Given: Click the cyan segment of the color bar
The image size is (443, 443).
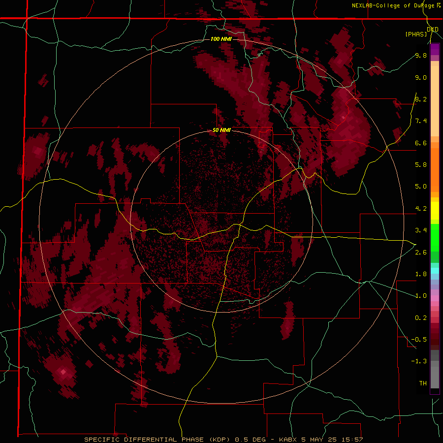Looking at the screenshot, I should tap(435, 271).
